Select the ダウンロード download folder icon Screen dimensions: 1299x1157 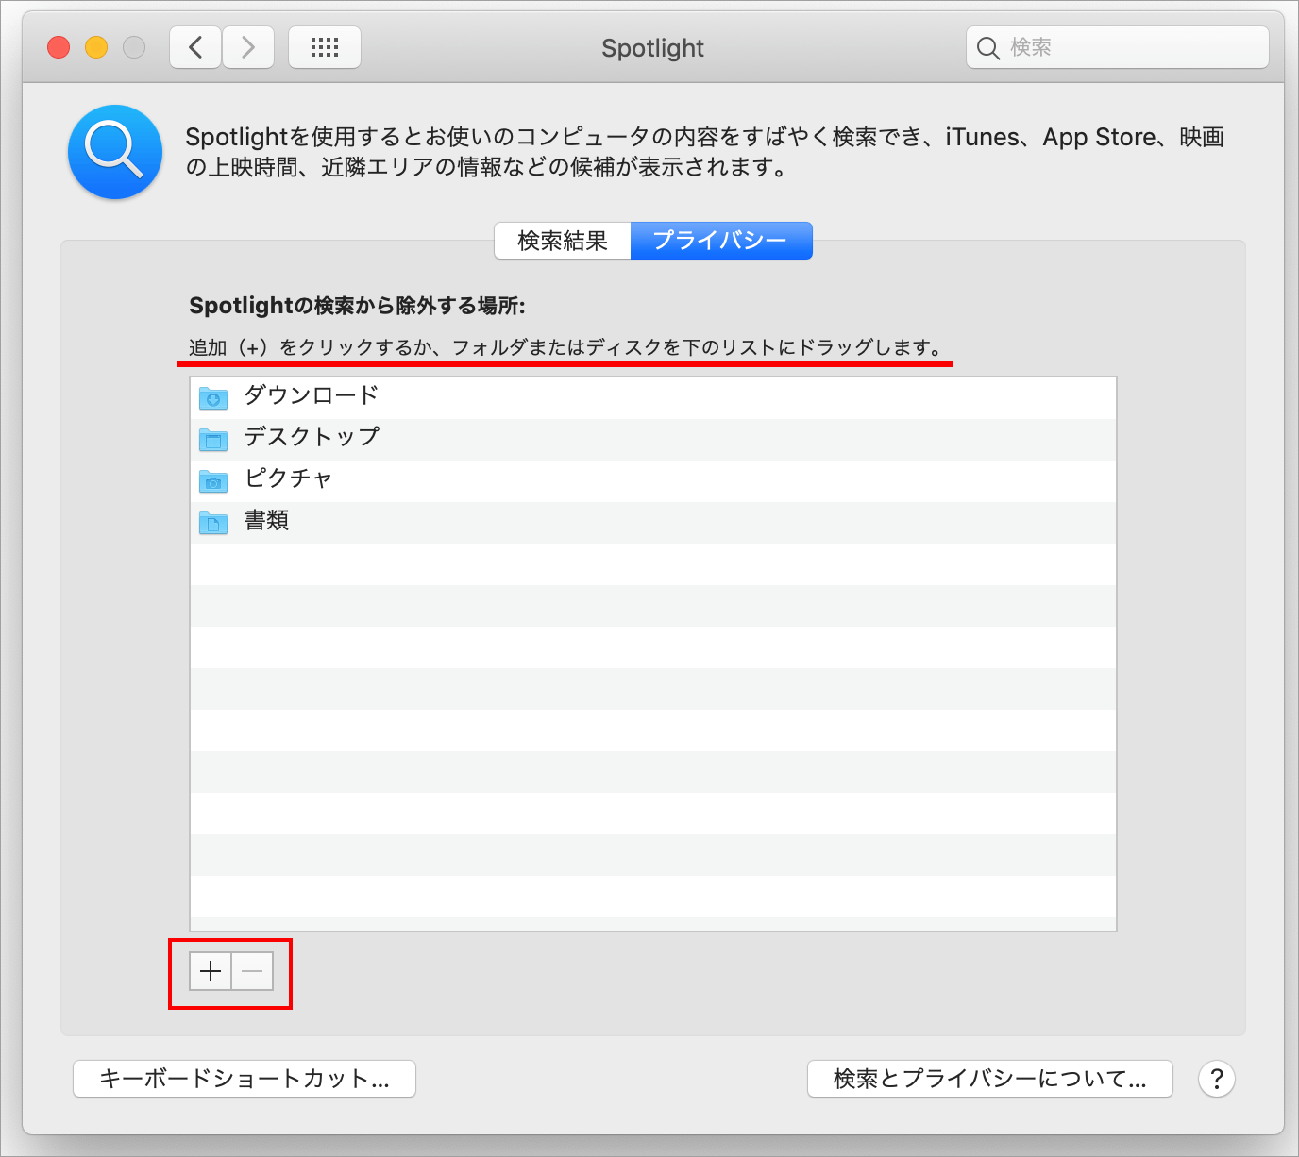tap(213, 397)
